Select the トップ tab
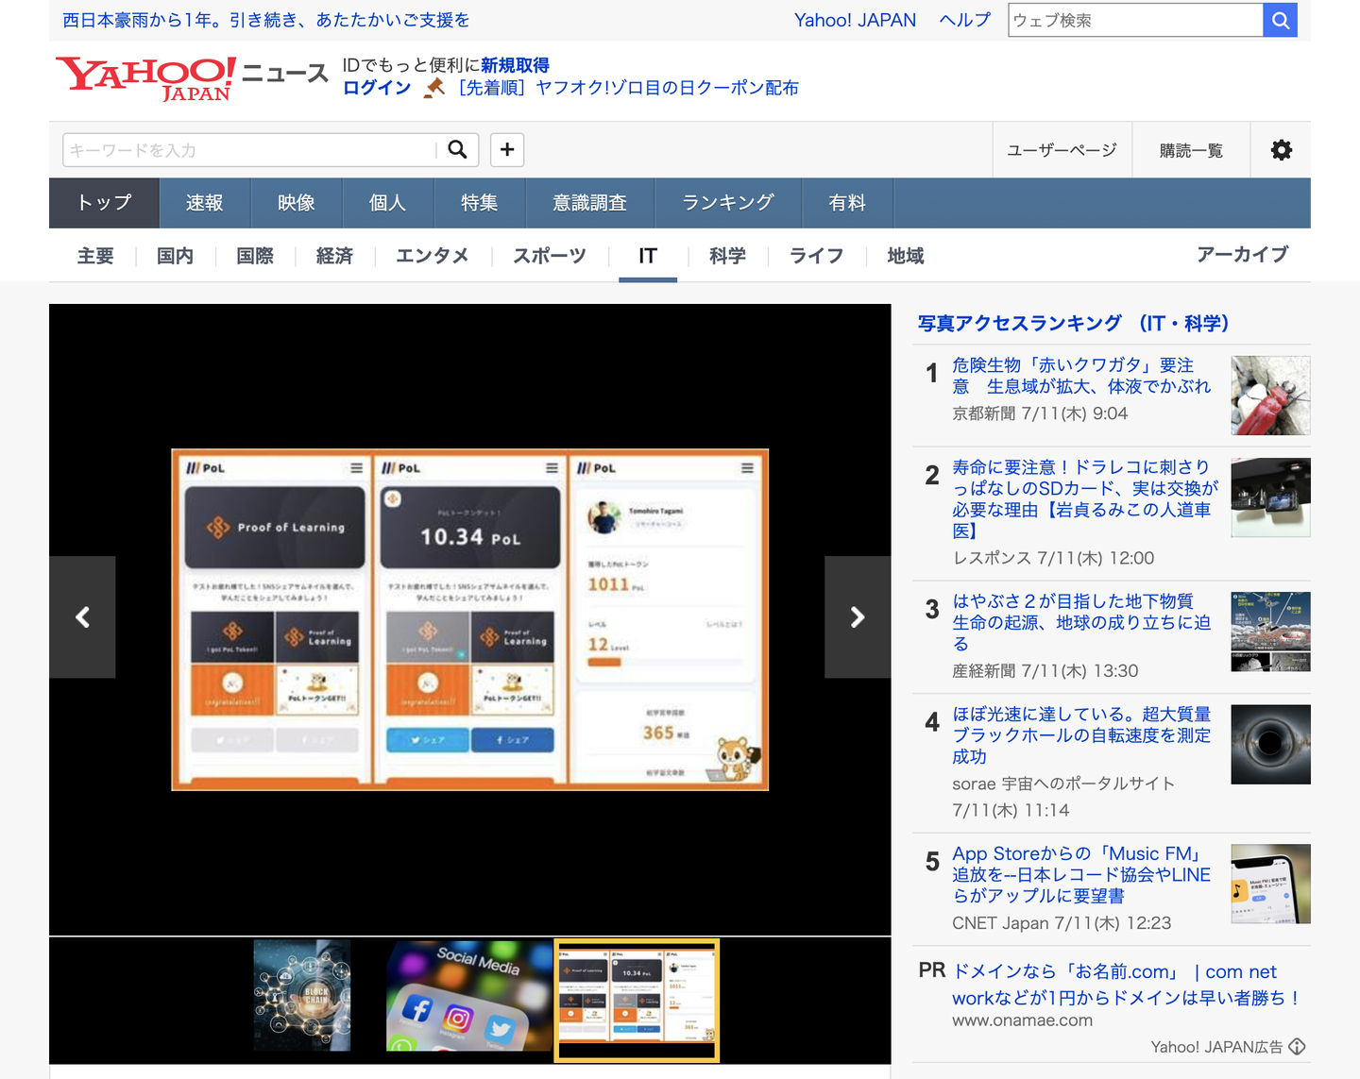Image resolution: width=1360 pixels, height=1079 pixels. [x=104, y=203]
